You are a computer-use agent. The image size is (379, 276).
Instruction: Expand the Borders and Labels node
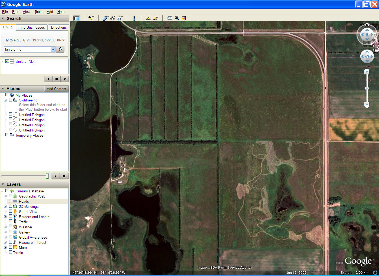pyautogui.click(x=5, y=216)
